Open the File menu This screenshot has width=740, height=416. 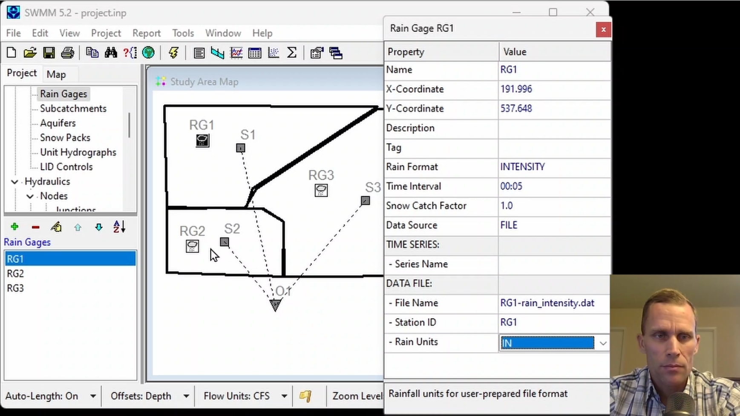(x=13, y=33)
